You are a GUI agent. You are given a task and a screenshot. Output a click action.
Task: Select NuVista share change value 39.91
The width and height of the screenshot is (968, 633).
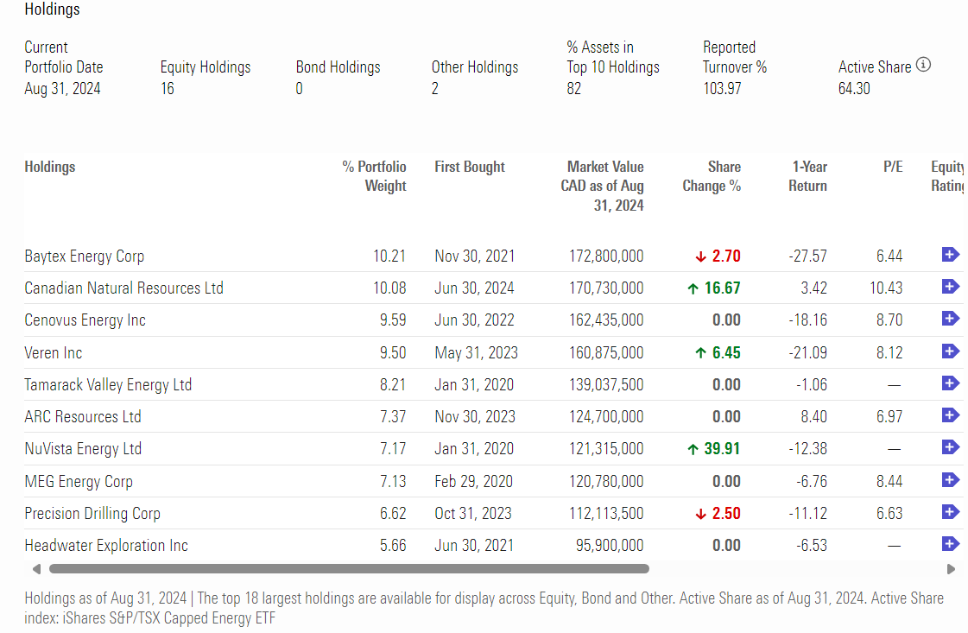pos(722,449)
